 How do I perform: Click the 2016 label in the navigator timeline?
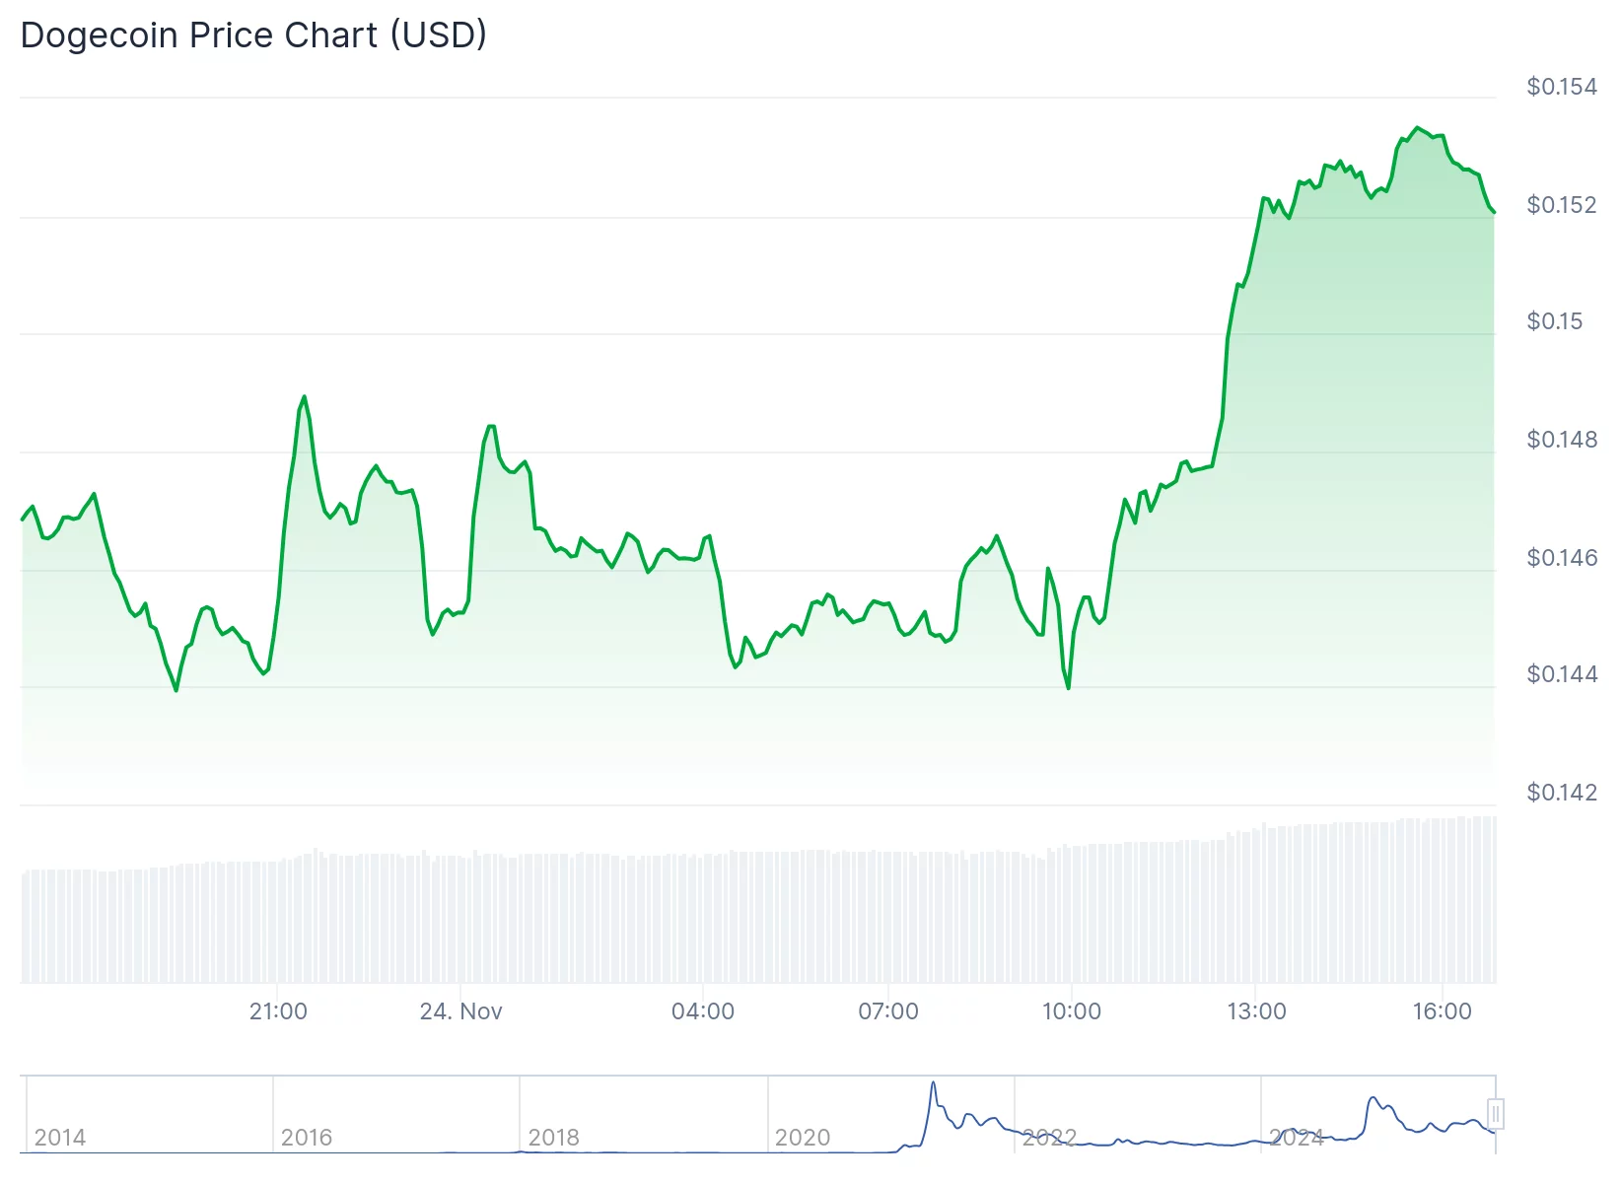307,1138
